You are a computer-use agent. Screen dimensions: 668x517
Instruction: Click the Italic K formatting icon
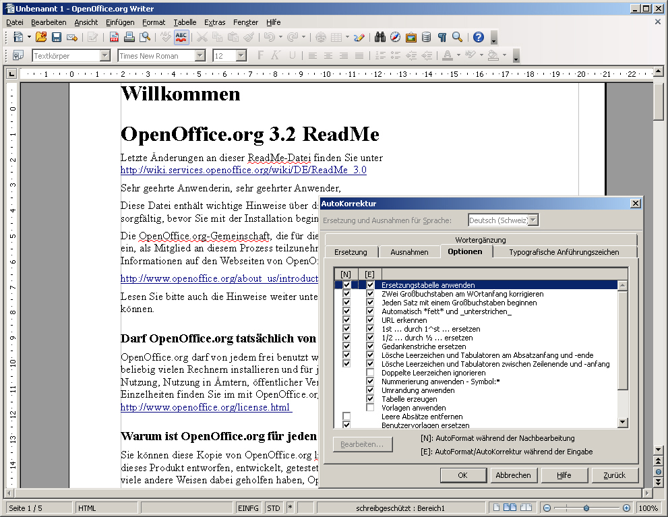tap(276, 55)
